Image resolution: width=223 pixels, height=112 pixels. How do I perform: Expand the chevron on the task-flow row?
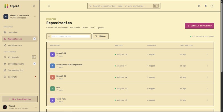[208, 100]
